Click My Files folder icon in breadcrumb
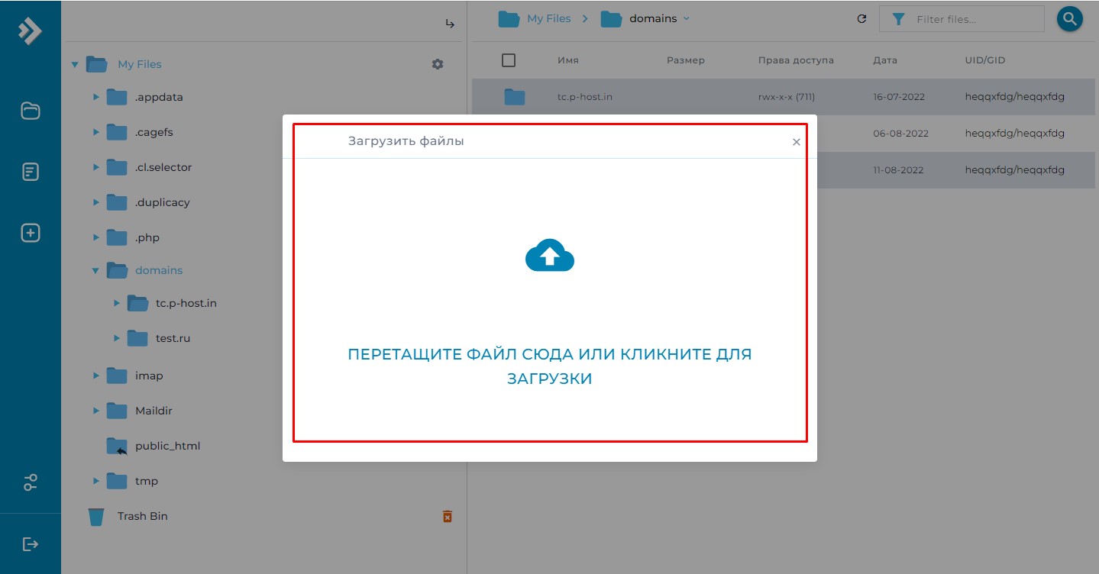This screenshot has height=574, width=1099. point(509,19)
